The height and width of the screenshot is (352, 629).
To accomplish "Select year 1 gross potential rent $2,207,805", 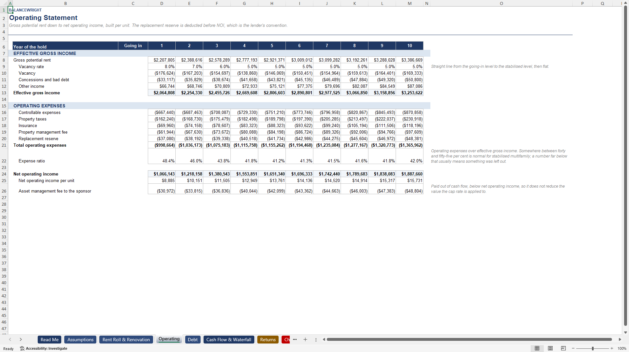I will coord(162,60).
